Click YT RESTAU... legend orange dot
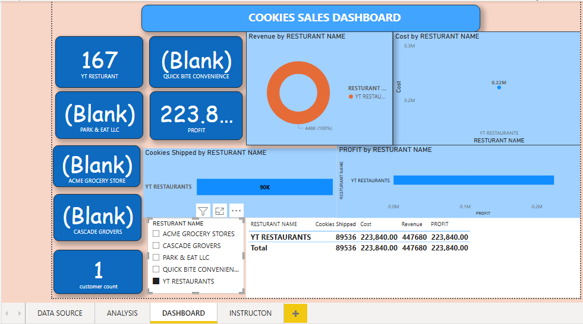The height and width of the screenshot is (324, 583). (x=351, y=97)
